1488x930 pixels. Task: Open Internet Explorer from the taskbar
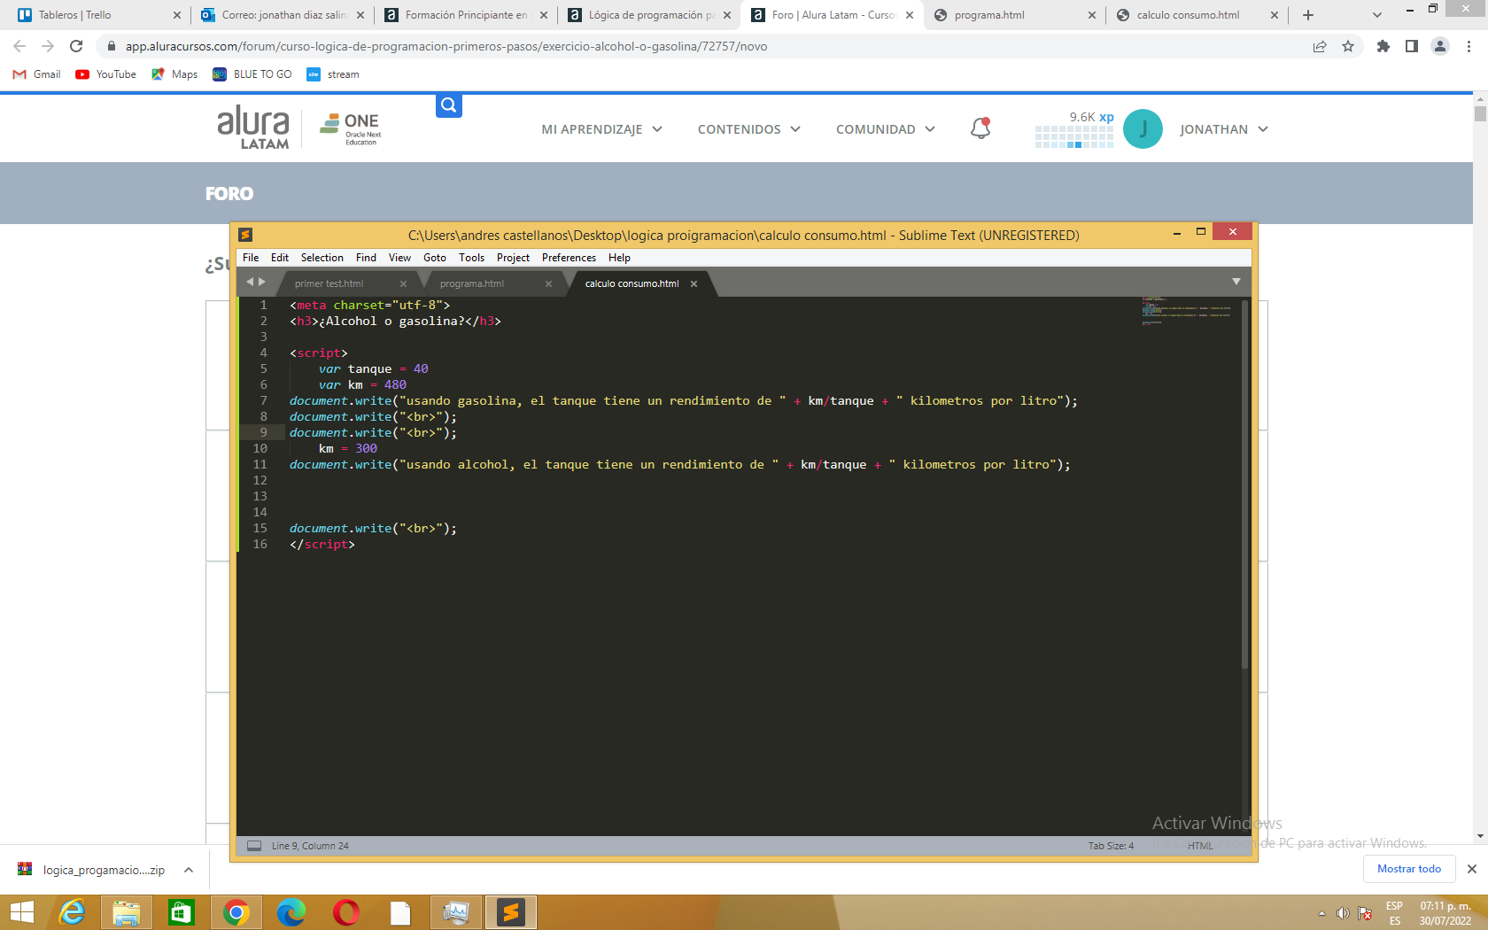point(72,912)
